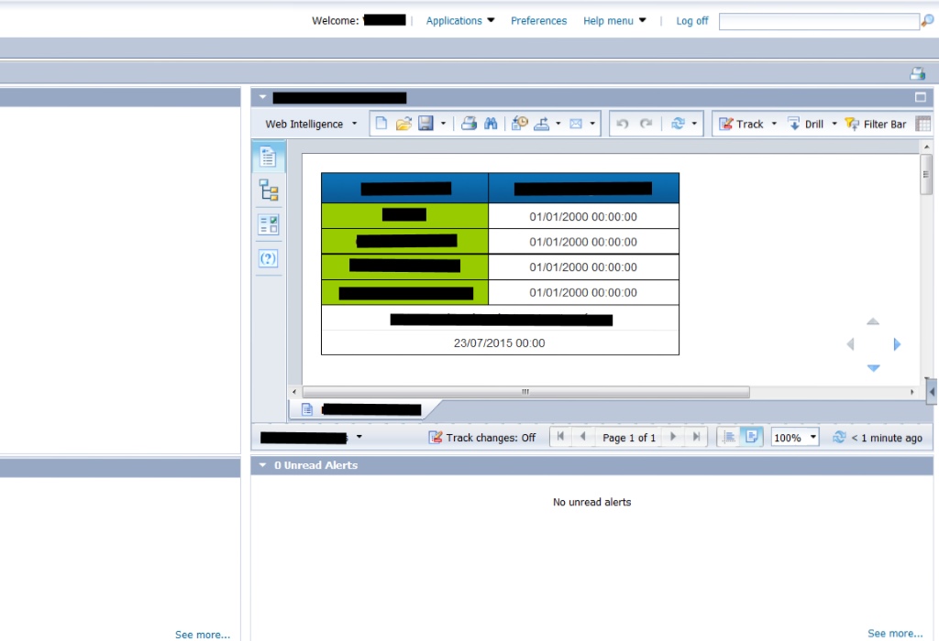Click the new document icon
The width and height of the screenshot is (939, 641).
[381, 124]
